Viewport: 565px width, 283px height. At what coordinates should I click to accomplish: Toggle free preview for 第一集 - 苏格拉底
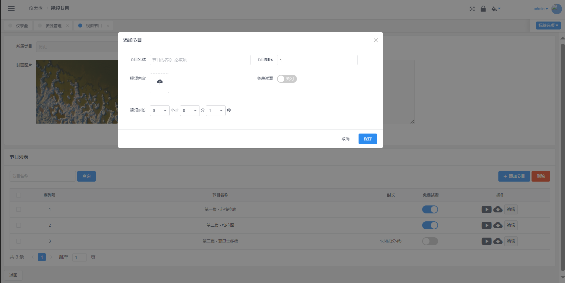(430, 209)
